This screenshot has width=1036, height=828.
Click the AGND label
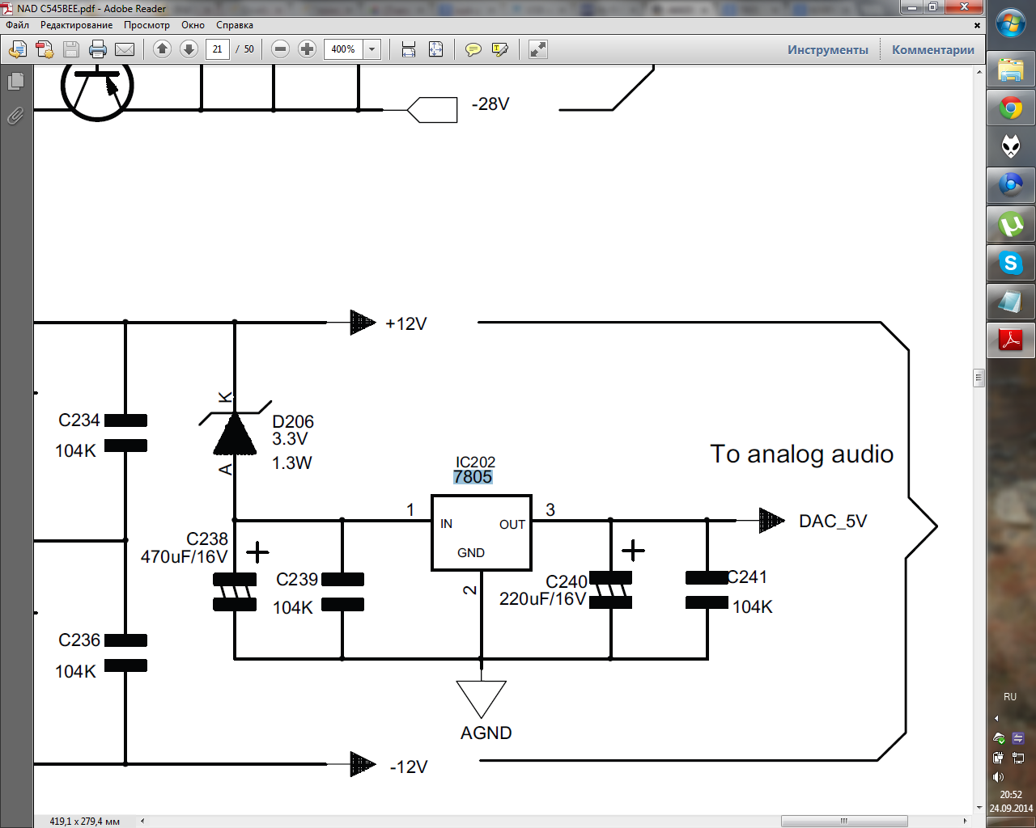[x=486, y=733]
